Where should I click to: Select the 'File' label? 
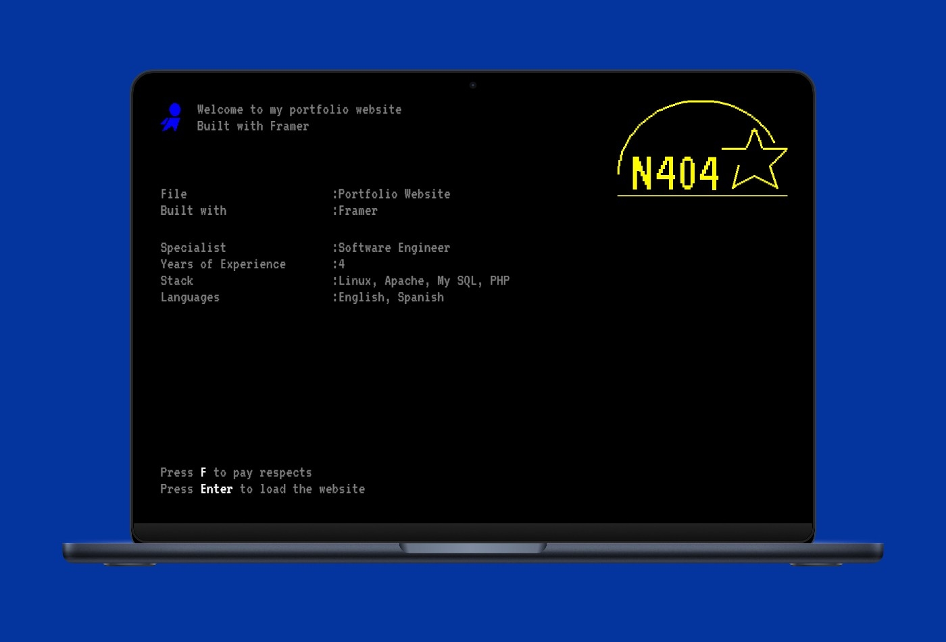[174, 194]
